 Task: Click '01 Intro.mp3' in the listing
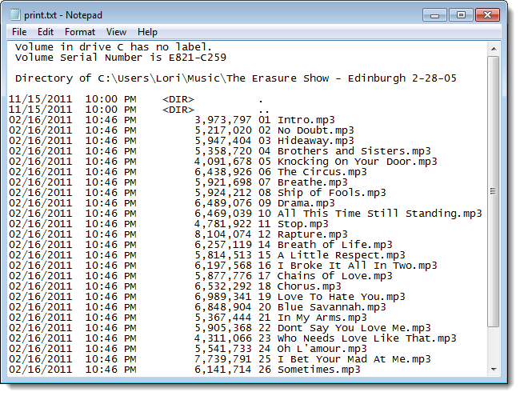[x=297, y=120]
